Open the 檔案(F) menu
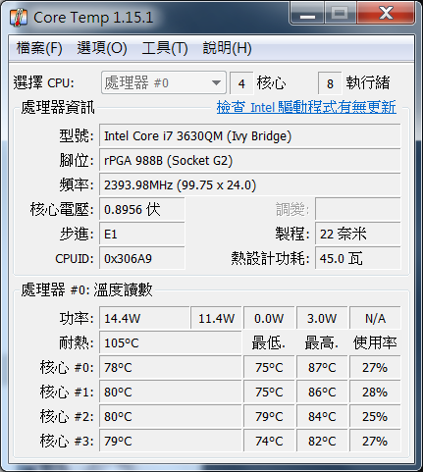This screenshot has height=472, width=423. [39, 48]
